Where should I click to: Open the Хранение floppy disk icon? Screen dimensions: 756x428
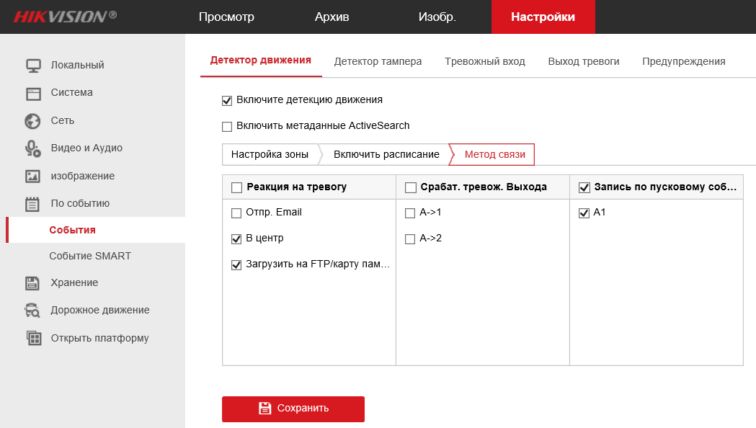32,283
